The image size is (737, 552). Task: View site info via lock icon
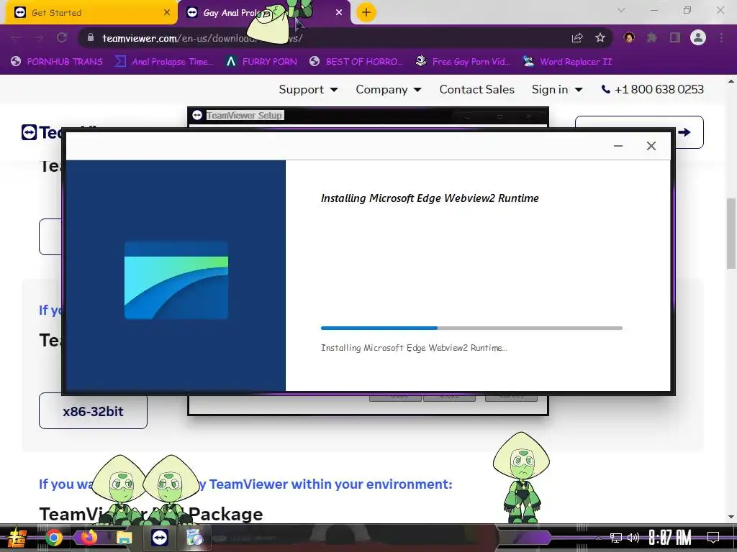[91, 37]
